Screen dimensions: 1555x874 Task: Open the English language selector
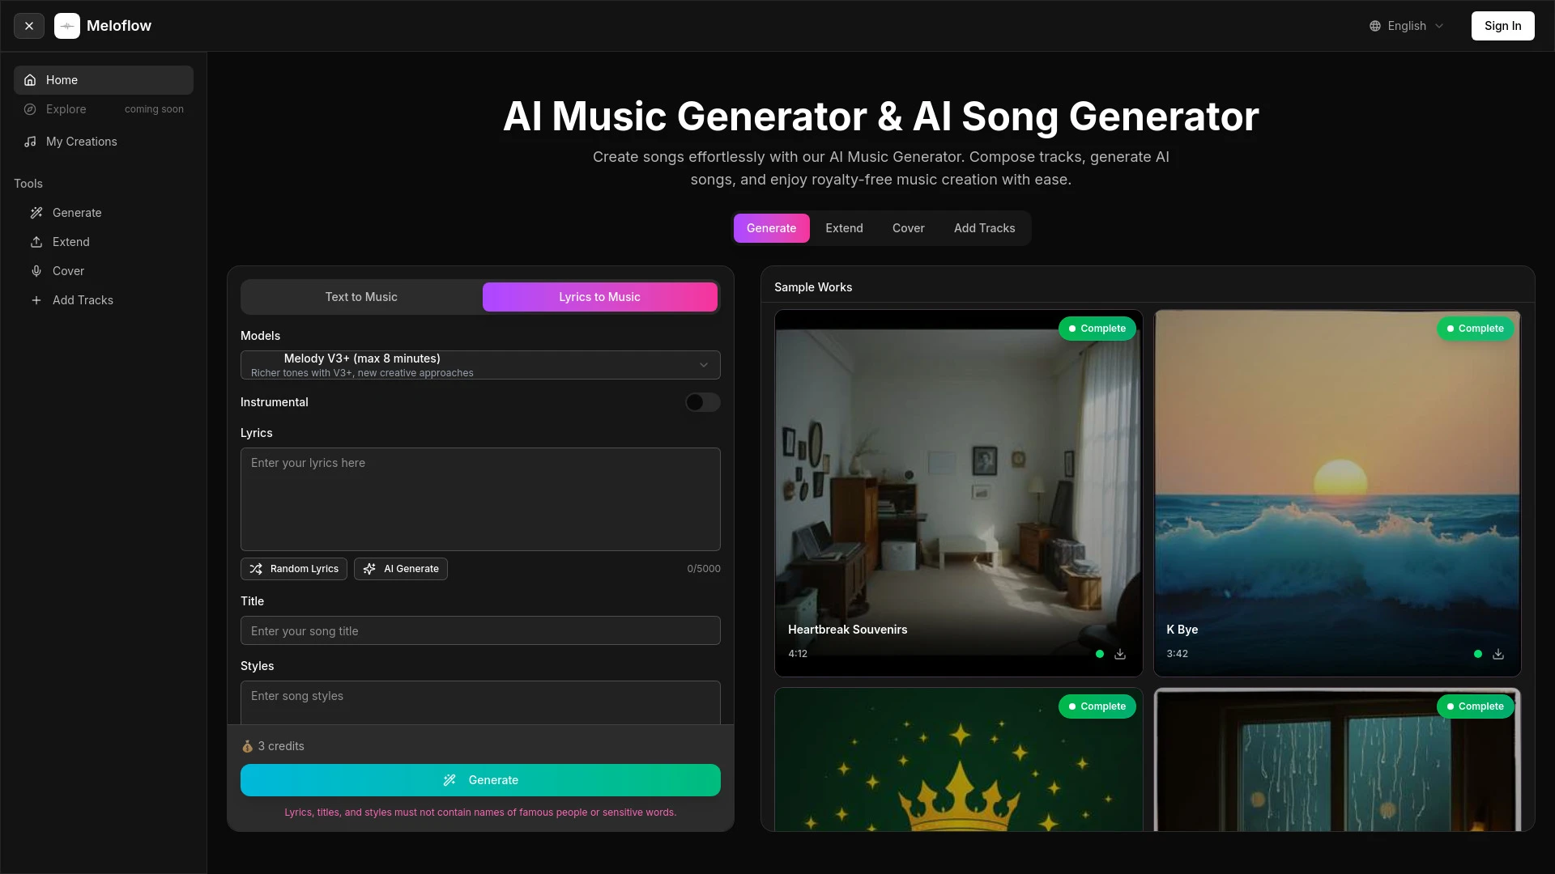point(1408,25)
